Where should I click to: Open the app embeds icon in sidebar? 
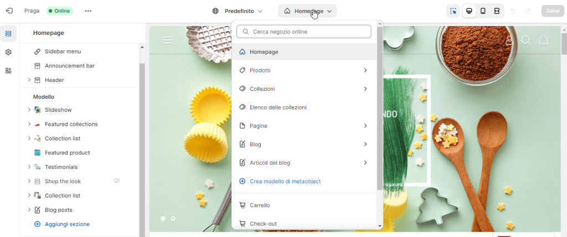point(8,70)
